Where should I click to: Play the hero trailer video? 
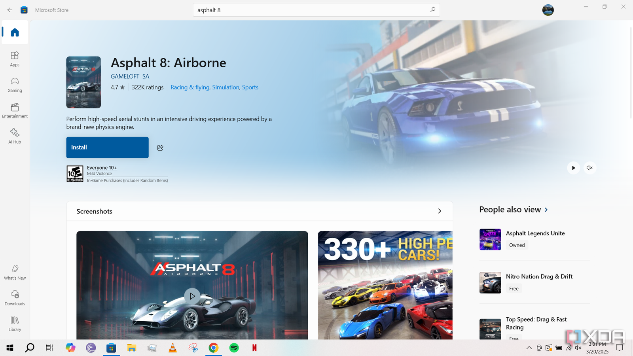click(573, 168)
